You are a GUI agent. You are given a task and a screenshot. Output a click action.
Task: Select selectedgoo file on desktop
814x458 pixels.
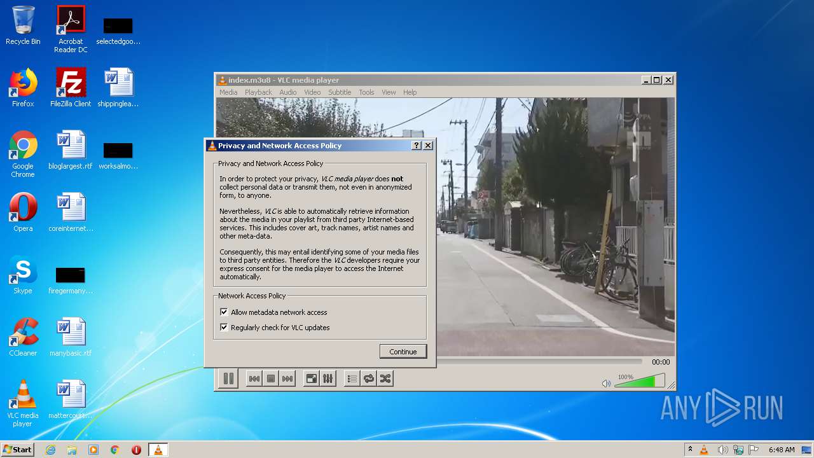tap(118, 30)
